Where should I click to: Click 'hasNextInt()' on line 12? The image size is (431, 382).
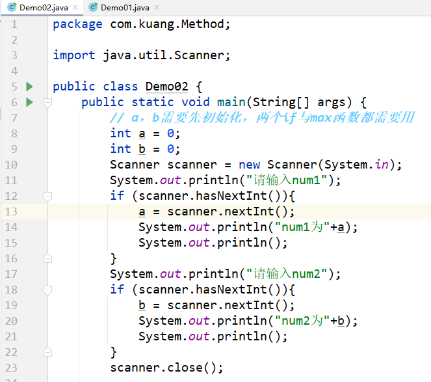pos(239,196)
